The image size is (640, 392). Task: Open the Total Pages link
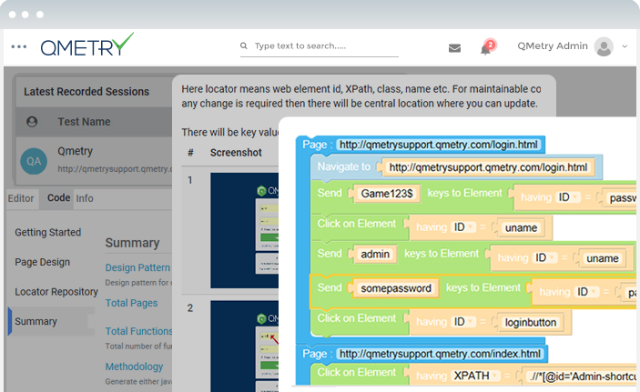point(132,303)
